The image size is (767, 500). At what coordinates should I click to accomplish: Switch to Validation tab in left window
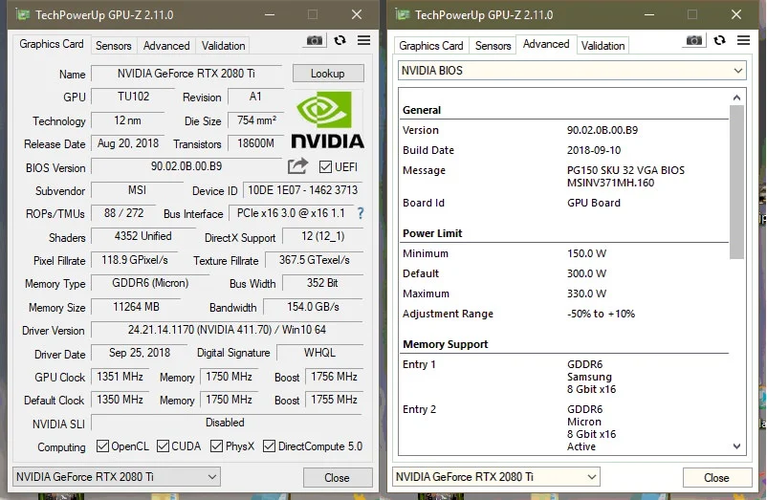223,46
